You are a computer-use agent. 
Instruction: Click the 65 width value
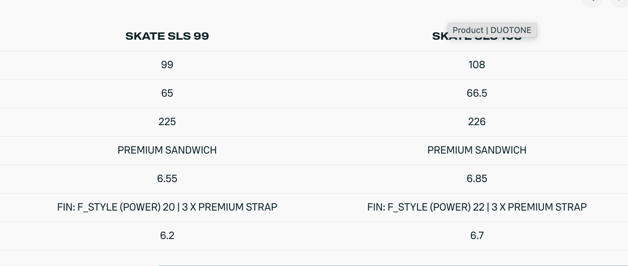(x=167, y=93)
